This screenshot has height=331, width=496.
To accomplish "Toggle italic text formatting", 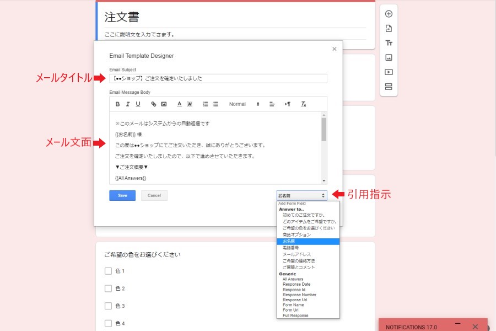I will click(128, 104).
